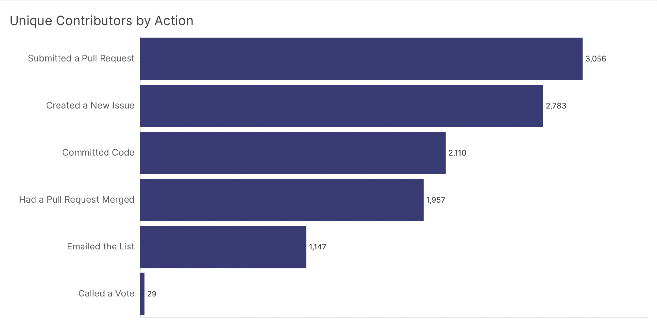This screenshot has height=324, width=657.
Task: Select the small Called a Vote bar
Action: 142,294
